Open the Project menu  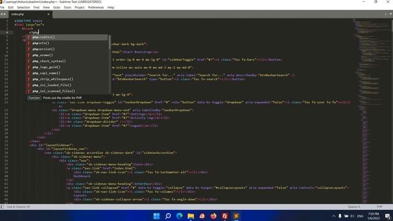pyautogui.click(x=79, y=7)
